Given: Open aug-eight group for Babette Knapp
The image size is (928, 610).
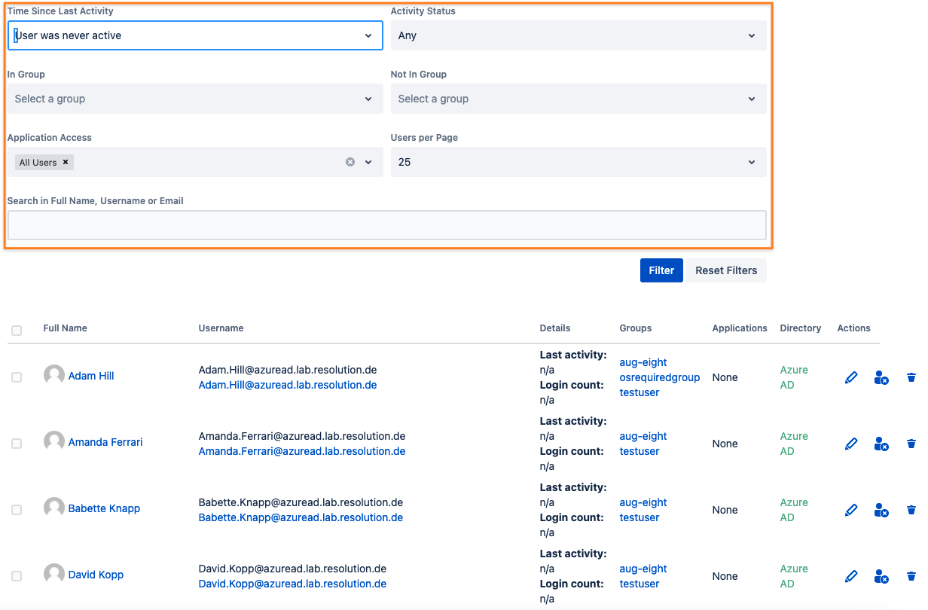Looking at the screenshot, I should [643, 502].
